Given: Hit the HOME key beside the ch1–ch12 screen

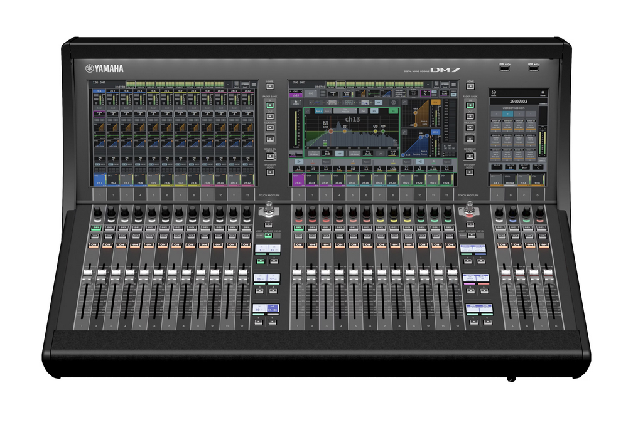Looking at the screenshot, I should tap(270, 87).
